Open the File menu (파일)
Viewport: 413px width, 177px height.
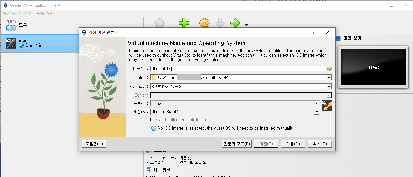click(x=9, y=13)
